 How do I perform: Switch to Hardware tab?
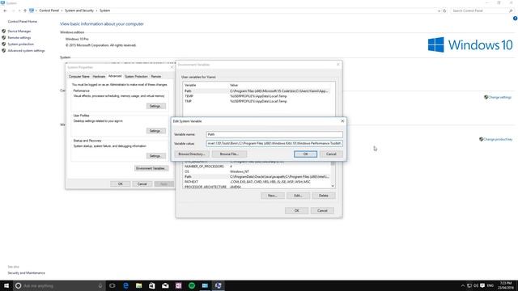(99, 76)
